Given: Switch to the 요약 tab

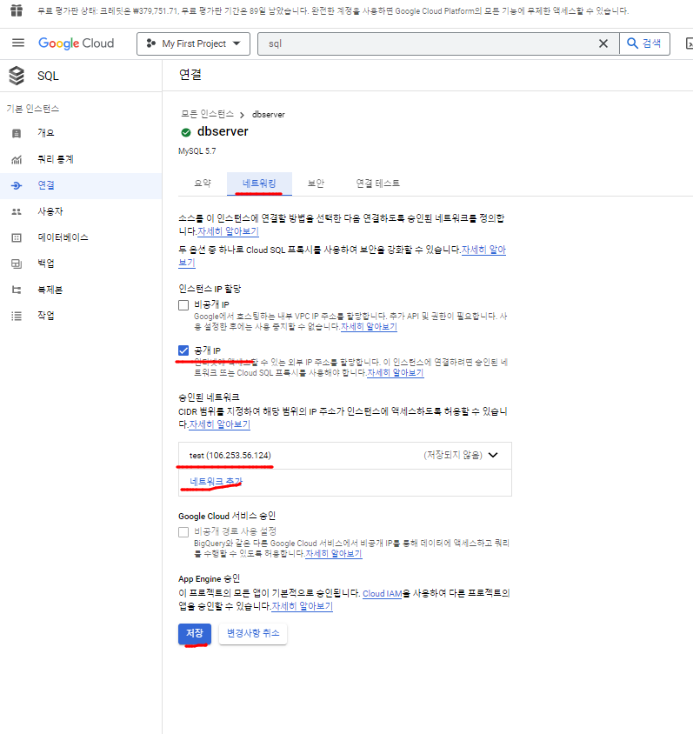Looking at the screenshot, I should pos(203,183).
